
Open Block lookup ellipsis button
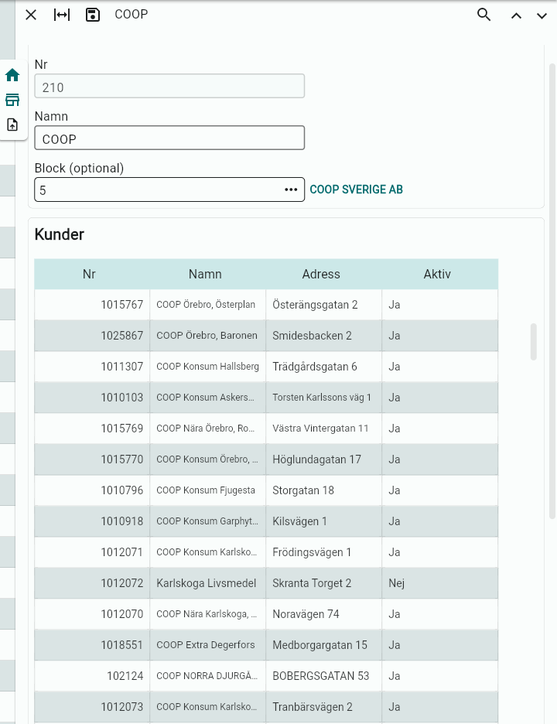291,190
